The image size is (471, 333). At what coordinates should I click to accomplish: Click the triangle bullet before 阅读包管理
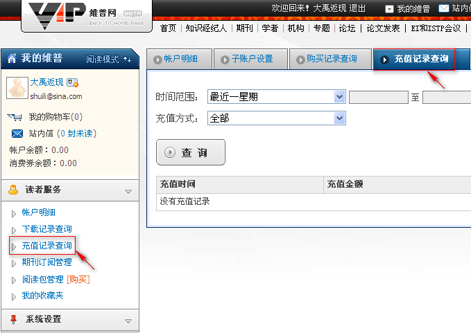click(13, 280)
